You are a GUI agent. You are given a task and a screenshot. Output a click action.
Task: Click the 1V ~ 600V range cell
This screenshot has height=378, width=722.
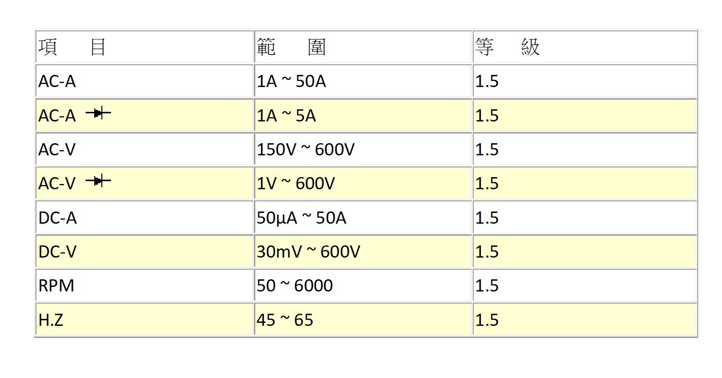[x=295, y=184]
